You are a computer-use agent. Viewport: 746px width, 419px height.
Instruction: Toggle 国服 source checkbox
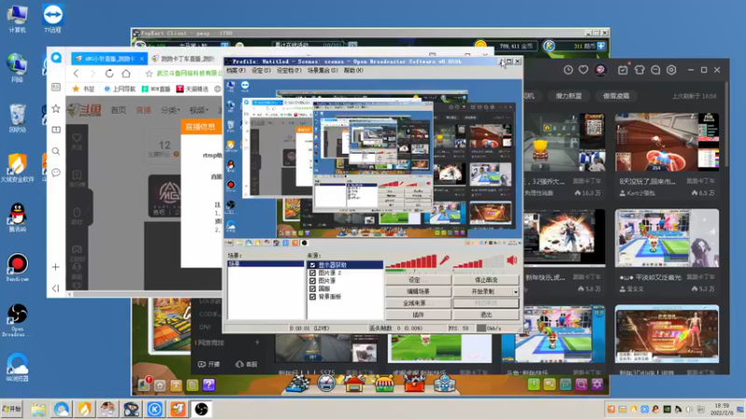pos(312,289)
